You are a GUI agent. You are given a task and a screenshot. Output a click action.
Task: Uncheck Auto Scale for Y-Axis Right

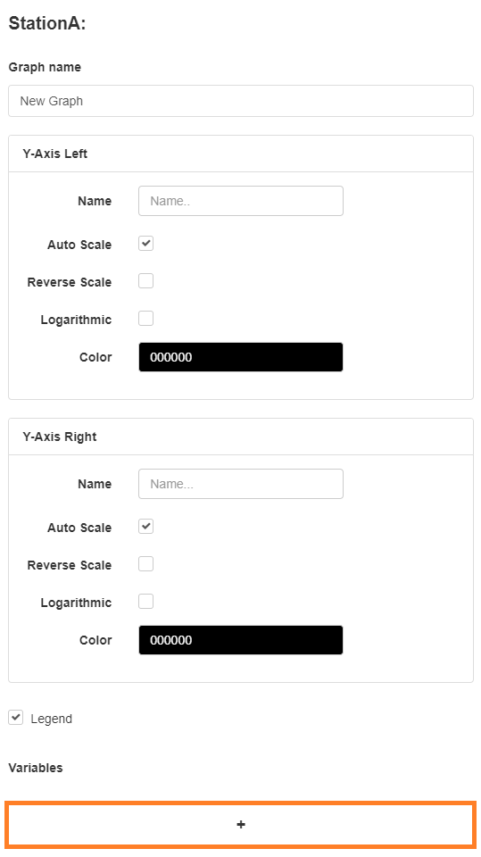click(146, 527)
